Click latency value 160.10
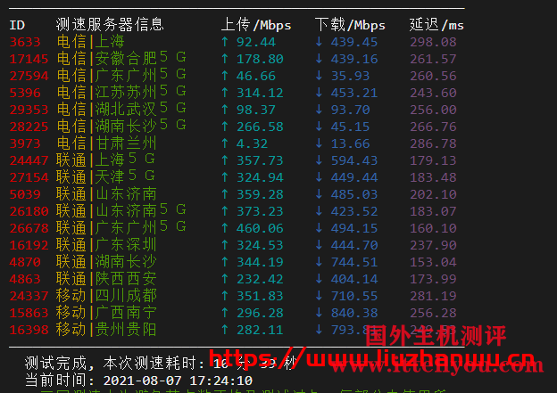The height and width of the screenshot is (393, 557). coord(433,228)
